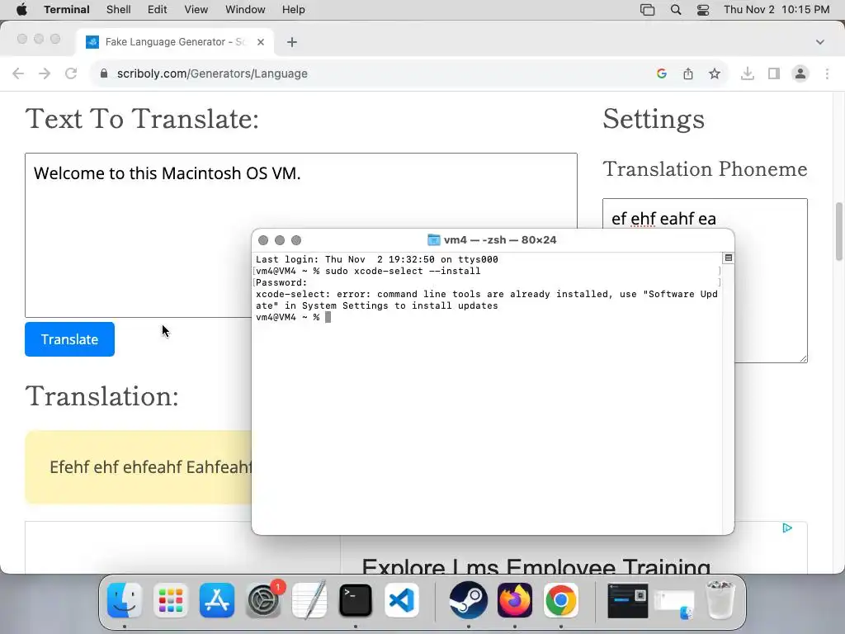The width and height of the screenshot is (845, 634).
Task: Open Launchpad in the Dock
Action: click(x=171, y=600)
